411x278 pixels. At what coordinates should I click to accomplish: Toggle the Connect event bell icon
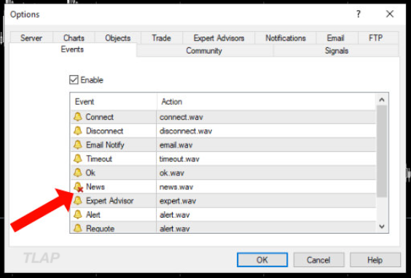coord(77,116)
